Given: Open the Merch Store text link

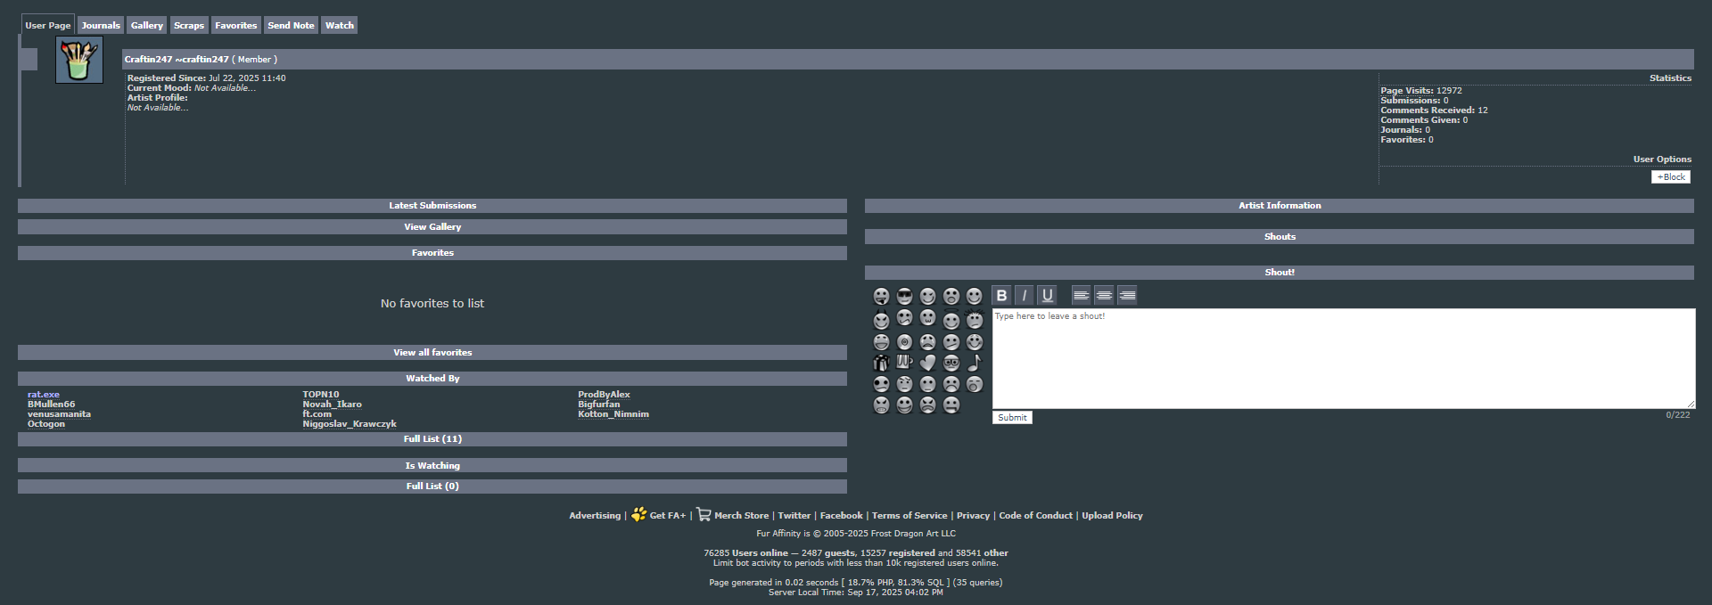Looking at the screenshot, I should point(741,515).
